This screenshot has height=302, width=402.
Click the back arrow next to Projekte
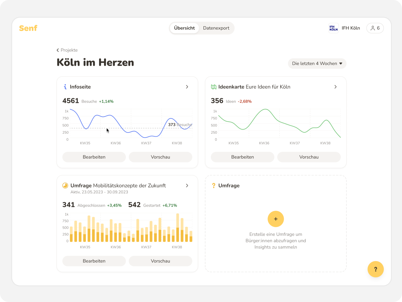tap(58, 50)
